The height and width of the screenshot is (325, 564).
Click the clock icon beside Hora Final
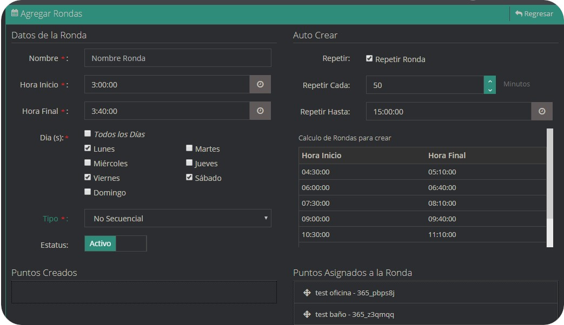coord(260,111)
